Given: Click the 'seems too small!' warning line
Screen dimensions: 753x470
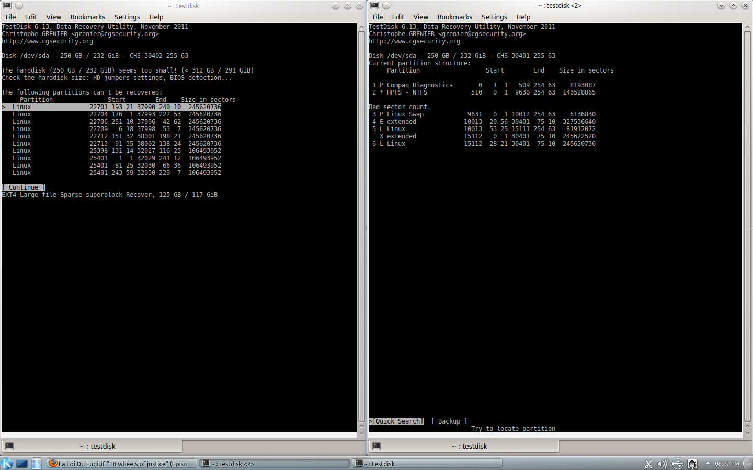Looking at the screenshot, I should pos(128,70).
